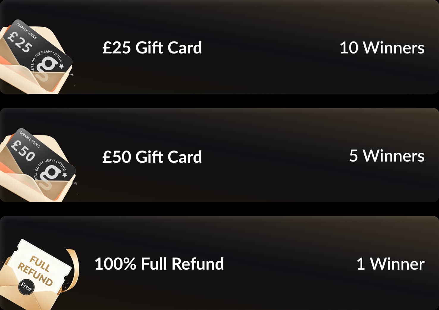Click the '£25' amount printed on card
Screen dimensions: 439x310
click(20, 42)
